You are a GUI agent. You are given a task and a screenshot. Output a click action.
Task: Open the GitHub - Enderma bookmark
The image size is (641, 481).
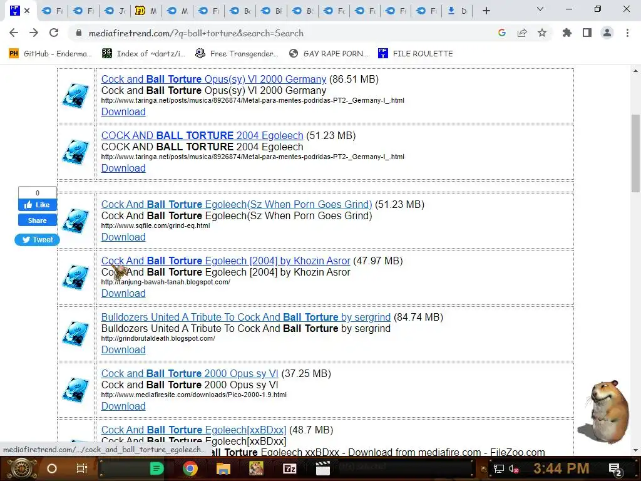click(x=50, y=54)
